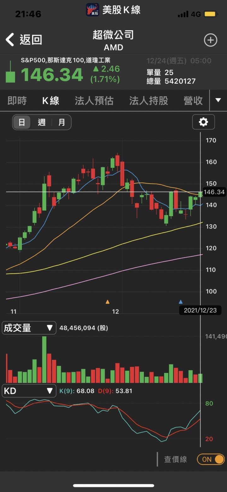Tap the blue triangle event marker
The height and width of the screenshot is (492, 227).
tap(181, 302)
